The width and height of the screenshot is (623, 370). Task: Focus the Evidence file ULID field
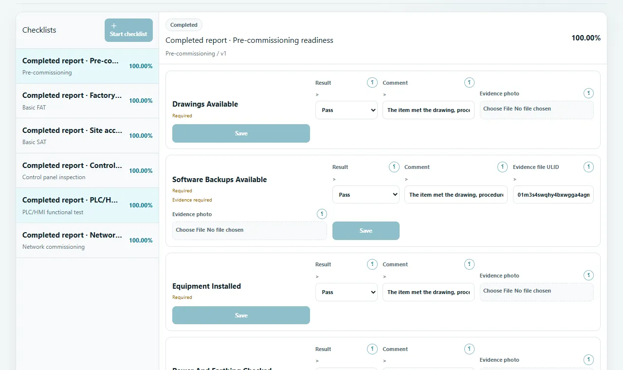553,194
